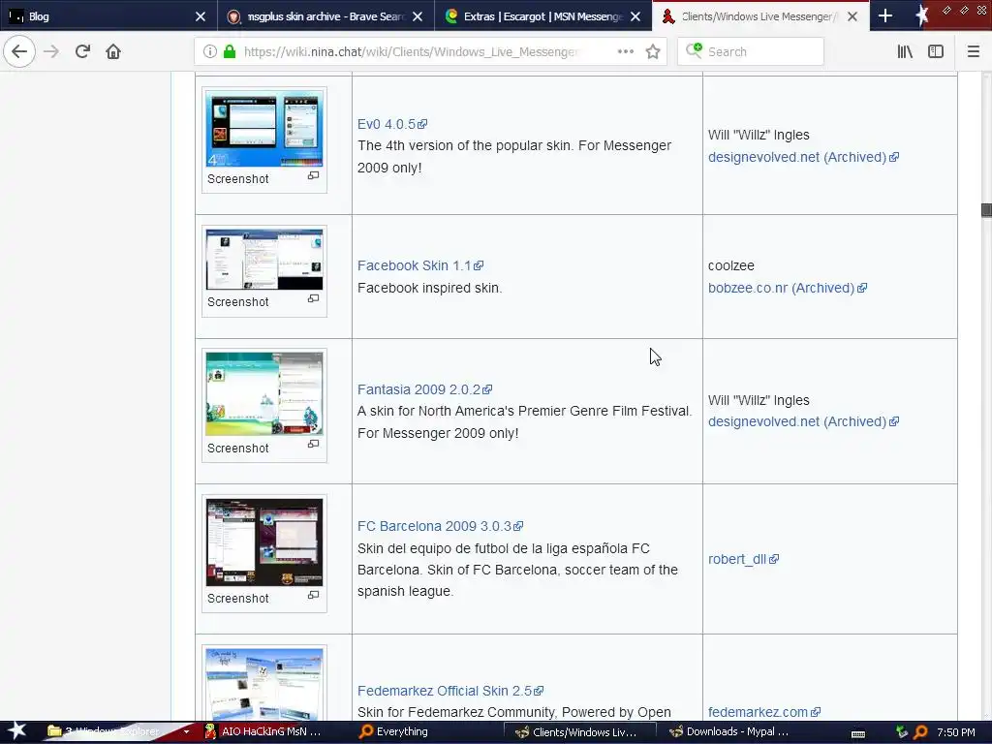Image resolution: width=992 pixels, height=744 pixels.
Task: Visit designevolved.net archived link in Fantasia row
Action: coord(803,421)
